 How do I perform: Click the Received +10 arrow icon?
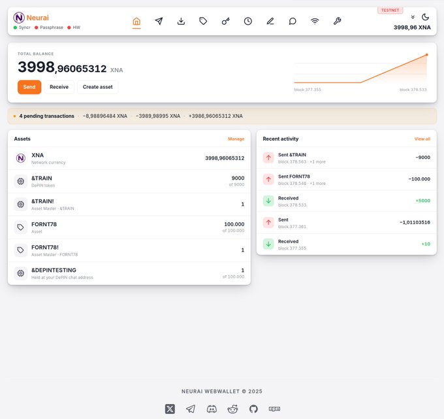268,244
